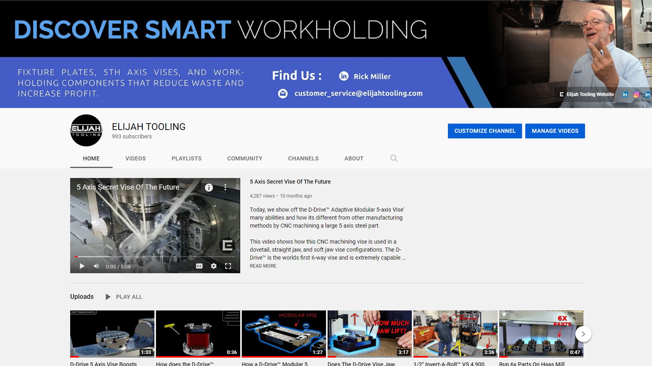The width and height of the screenshot is (652, 366).
Task: Open video player settings gear
Action: click(214, 266)
